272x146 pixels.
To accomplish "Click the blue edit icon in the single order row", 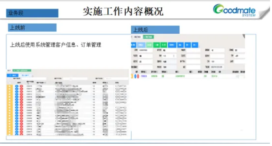I will click(135, 76).
